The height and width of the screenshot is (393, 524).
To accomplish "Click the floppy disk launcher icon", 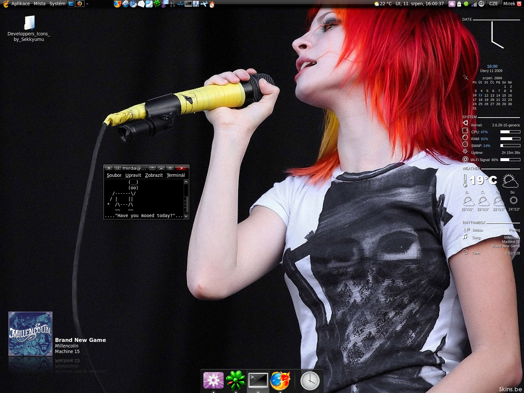I will [x=196, y=4].
